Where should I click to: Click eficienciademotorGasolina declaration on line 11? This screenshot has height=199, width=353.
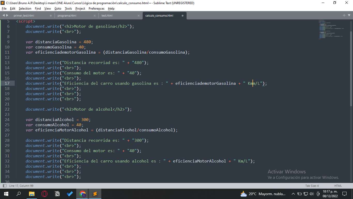(65, 52)
